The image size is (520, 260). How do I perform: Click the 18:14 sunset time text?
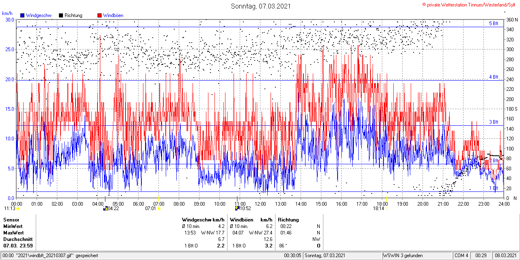point(378,208)
